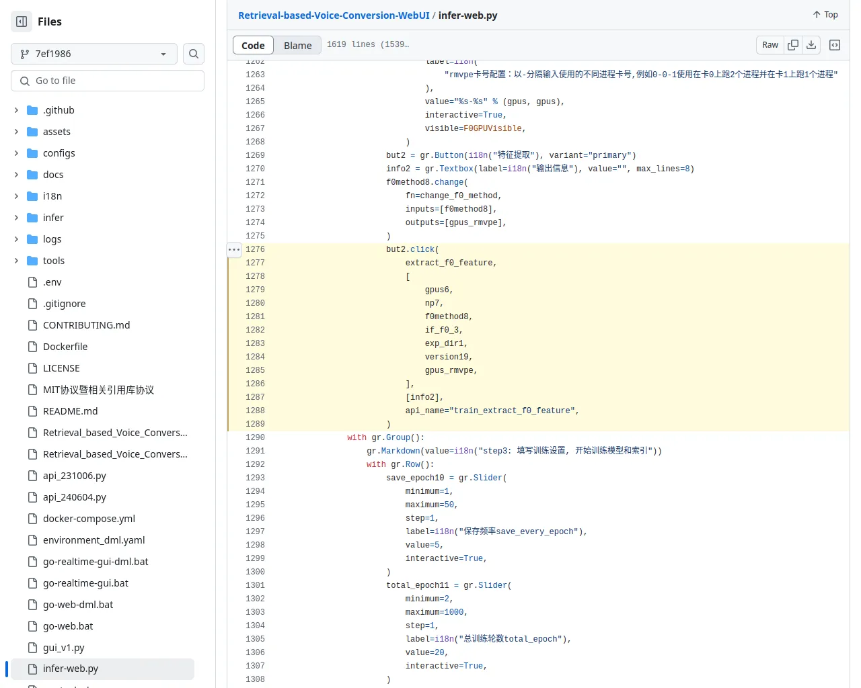861x688 pixels.
Task: Click the Raw button
Action: coord(770,45)
